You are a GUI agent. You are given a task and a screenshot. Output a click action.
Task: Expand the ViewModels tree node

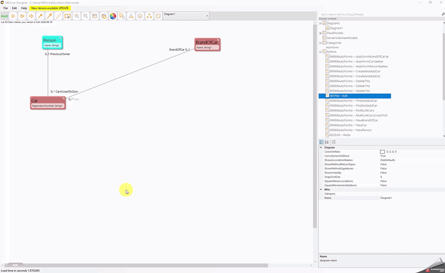coord(321,33)
